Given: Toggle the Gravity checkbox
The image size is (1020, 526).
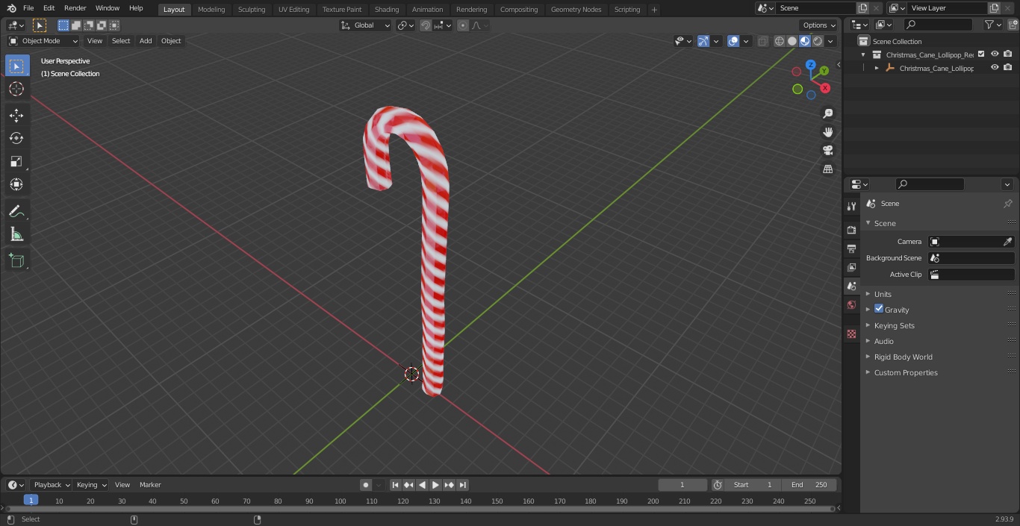Looking at the screenshot, I should (x=879, y=309).
